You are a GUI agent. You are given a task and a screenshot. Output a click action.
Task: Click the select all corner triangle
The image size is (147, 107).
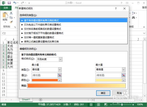pos(5,39)
